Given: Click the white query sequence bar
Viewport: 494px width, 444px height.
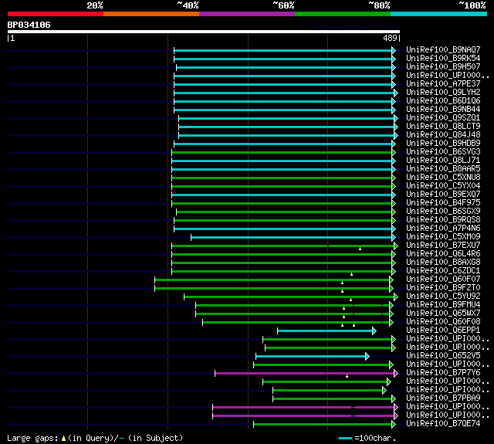Looking at the screenshot, I should pyautogui.click(x=204, y=32).
